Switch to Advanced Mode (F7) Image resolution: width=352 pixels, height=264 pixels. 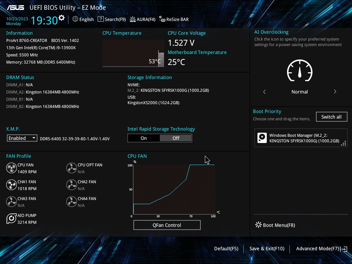[322, 249]
